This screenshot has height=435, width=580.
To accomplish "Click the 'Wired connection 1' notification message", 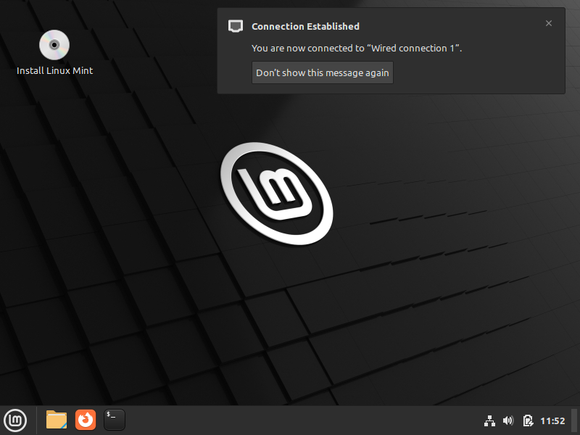I will click(357, 48).
